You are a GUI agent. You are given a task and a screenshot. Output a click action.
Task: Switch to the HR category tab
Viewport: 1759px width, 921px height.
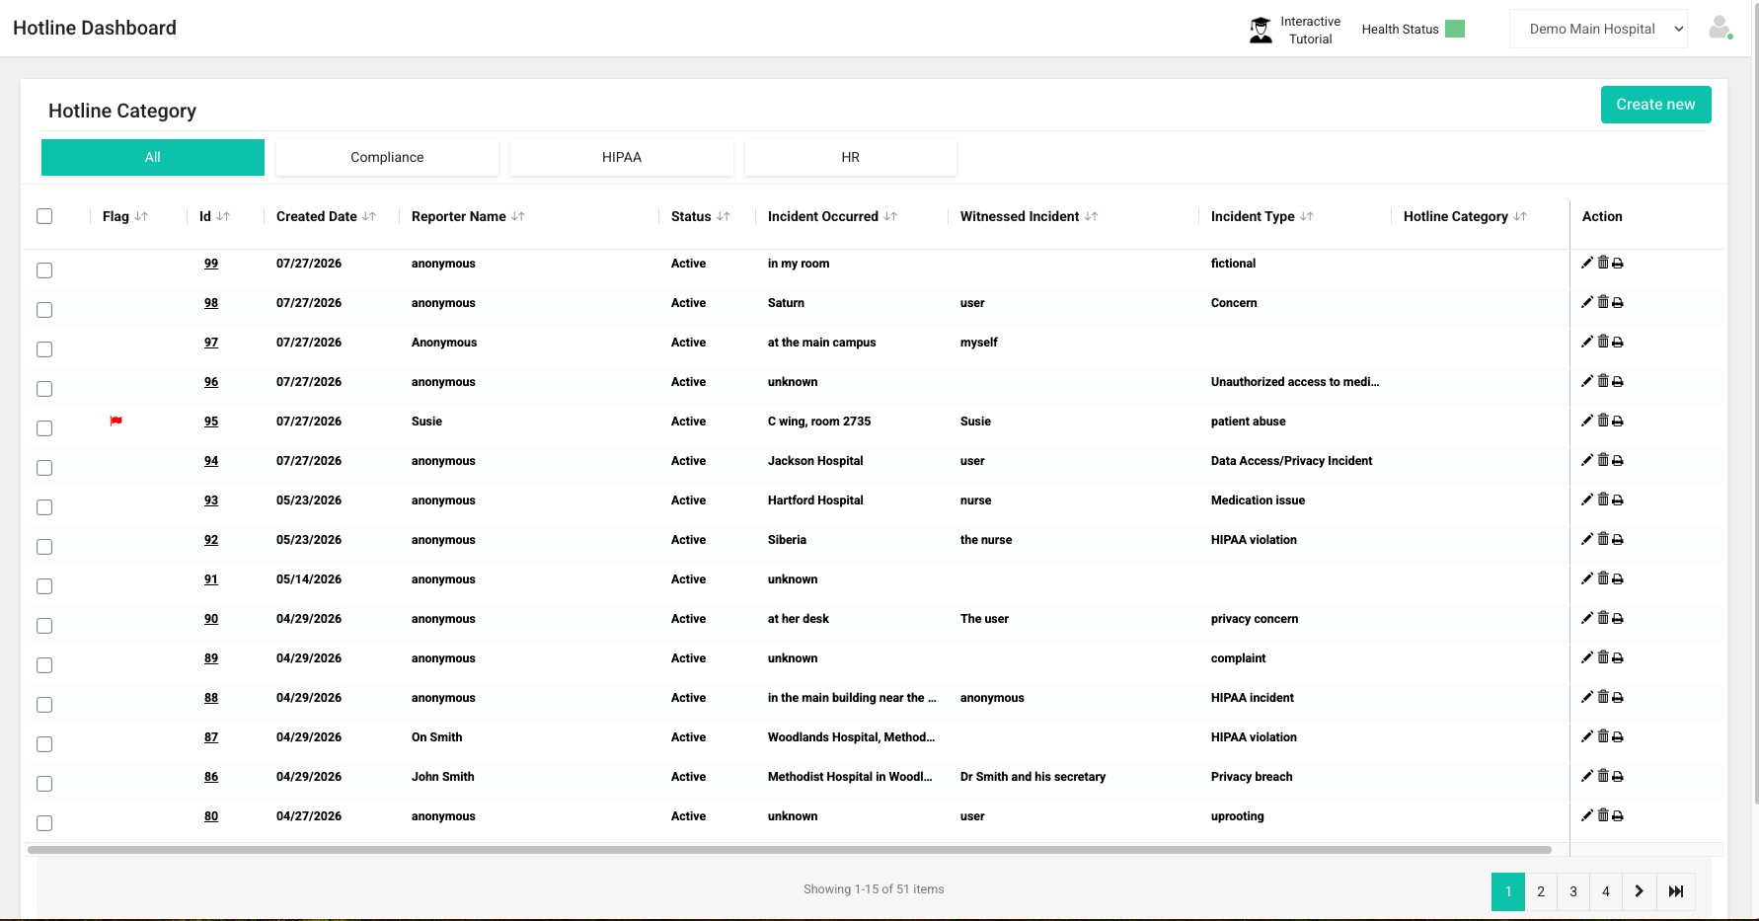coord(851,157)
